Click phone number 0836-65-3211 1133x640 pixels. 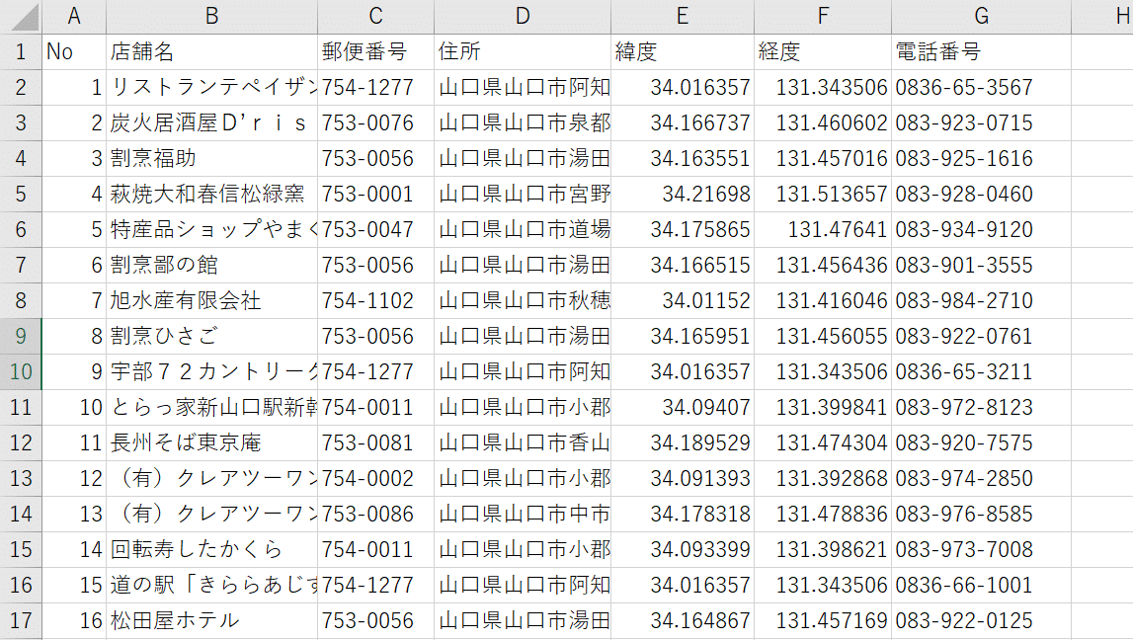[981, 372]
